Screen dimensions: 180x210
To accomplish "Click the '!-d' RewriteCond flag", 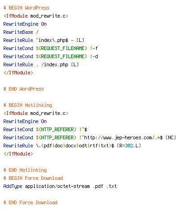I will click(x=94, y=56).
